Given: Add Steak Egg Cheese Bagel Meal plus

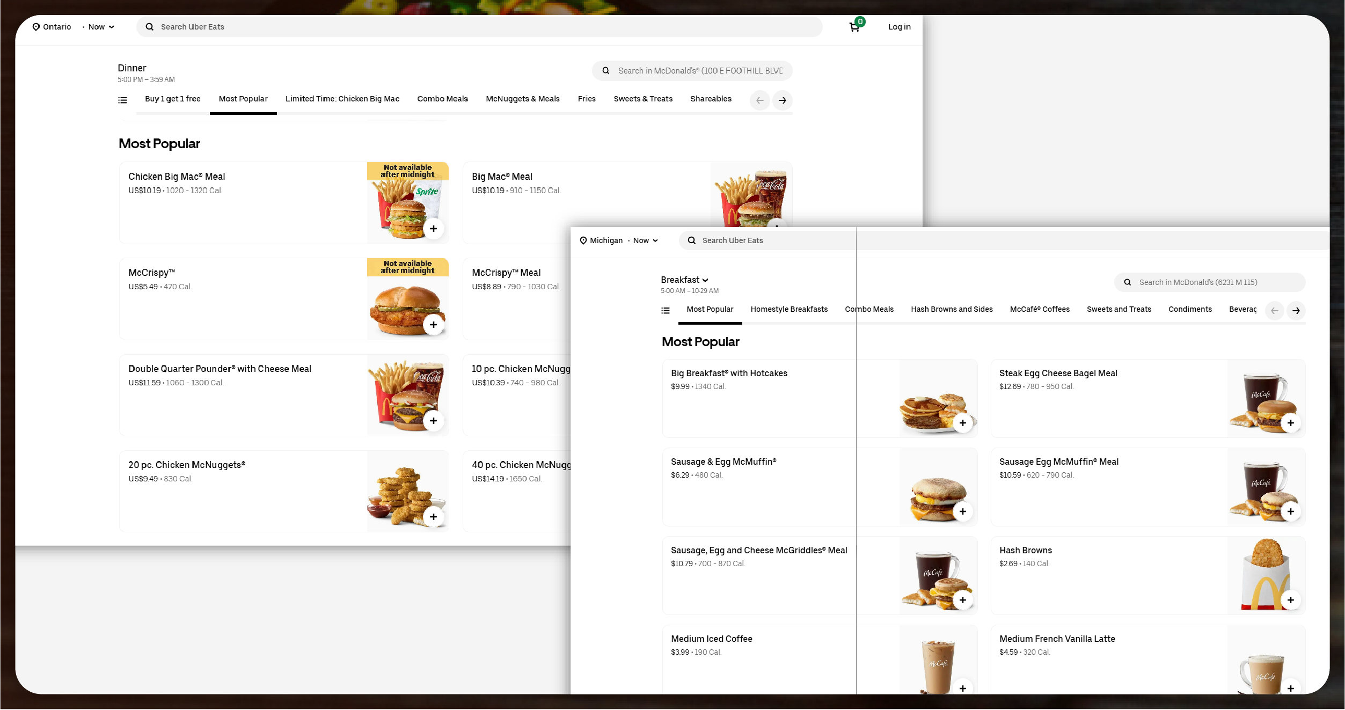Looking at the screenshot, I should coord(1290,423).
